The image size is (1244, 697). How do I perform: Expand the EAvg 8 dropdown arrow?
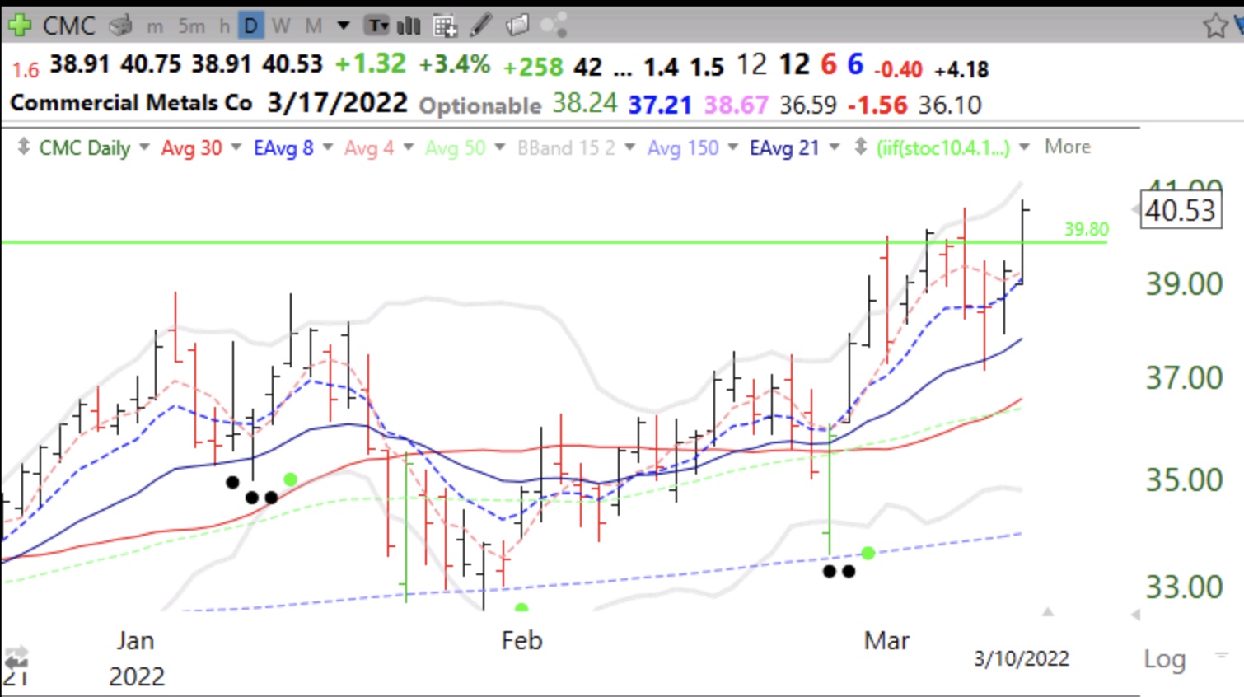coord(327,147)
